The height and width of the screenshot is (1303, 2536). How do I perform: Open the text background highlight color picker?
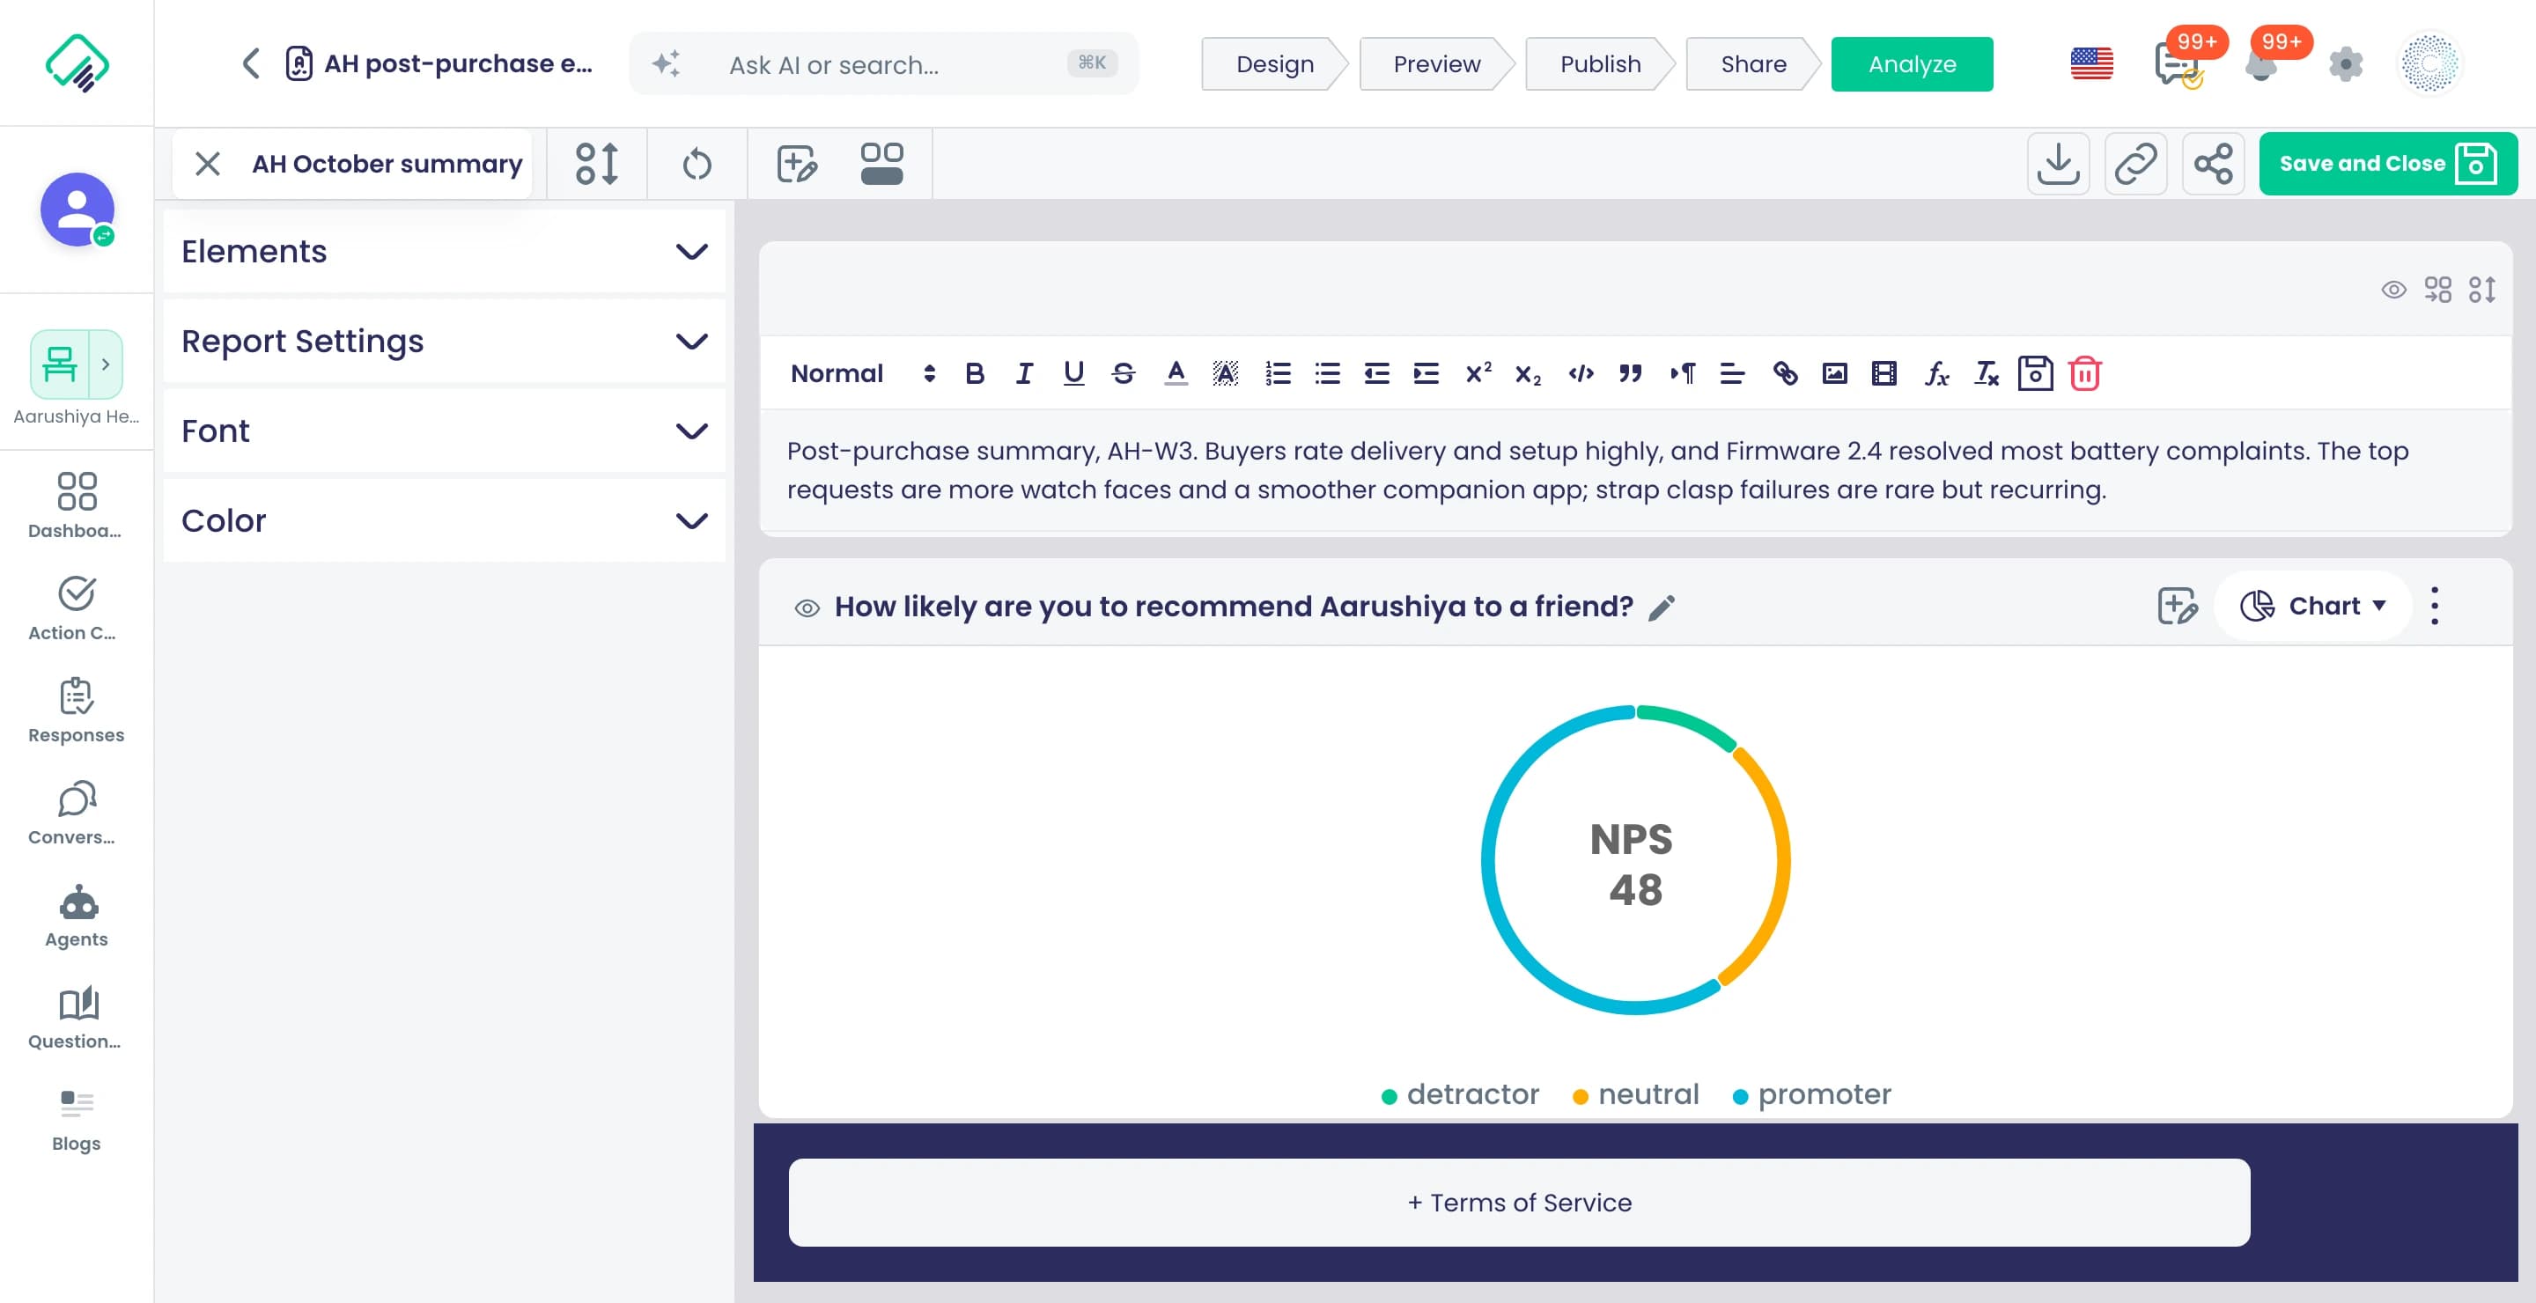[1225, 374]
